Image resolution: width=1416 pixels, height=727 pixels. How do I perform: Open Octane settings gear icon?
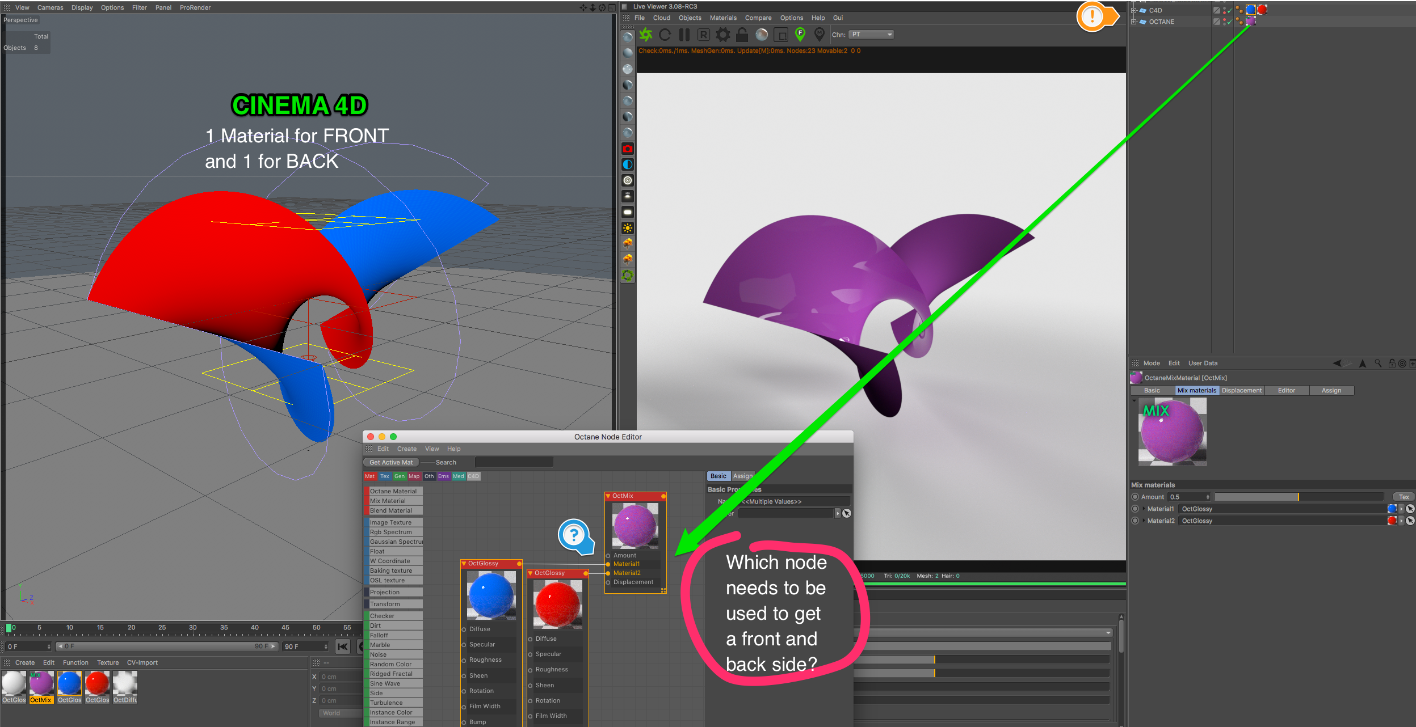[x=722, y=35]
